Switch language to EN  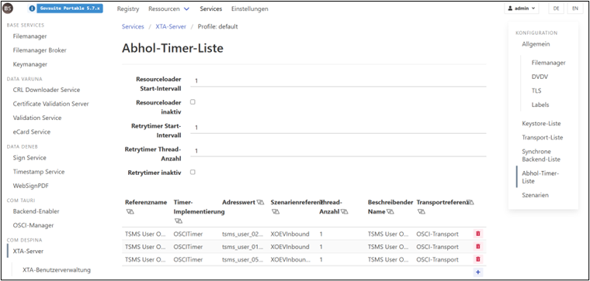(x=575, y=9)
